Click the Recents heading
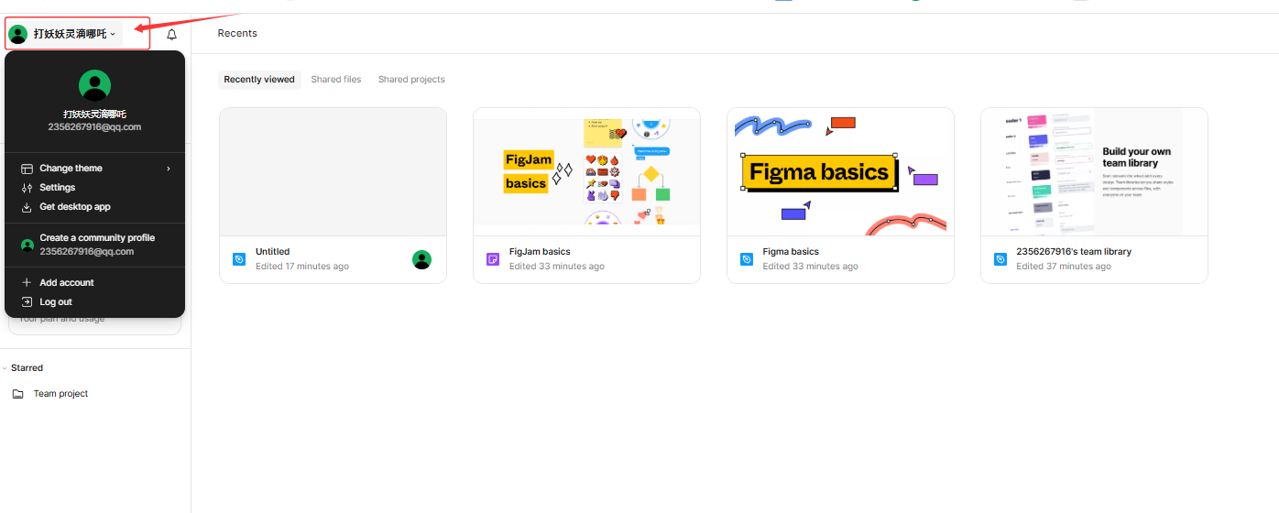1279x513 pixels. tap(237, 33)
